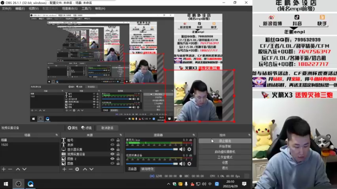Lock the 暗号 source
The image size is (337, 189).
point(118,140)
